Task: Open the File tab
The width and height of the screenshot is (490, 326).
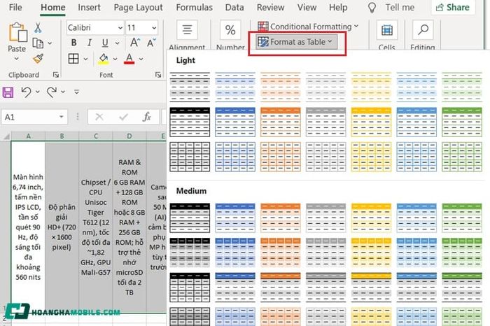Action: [x=15, y=8]
